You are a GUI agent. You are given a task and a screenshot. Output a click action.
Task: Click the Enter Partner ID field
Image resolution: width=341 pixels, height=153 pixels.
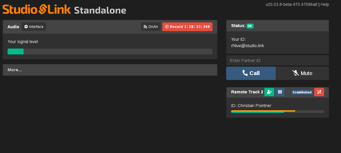[x=277, y=61]
